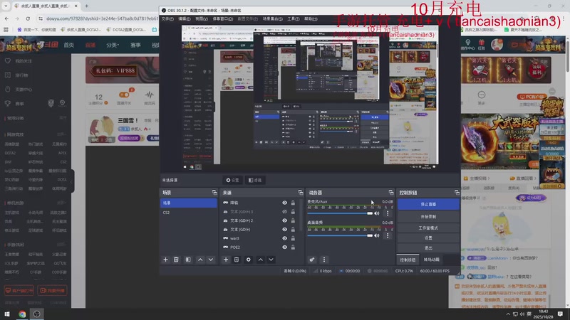Click OBS icon in Windows taskbar
This screenshot has height=320, width=570.
pos(37,314)
